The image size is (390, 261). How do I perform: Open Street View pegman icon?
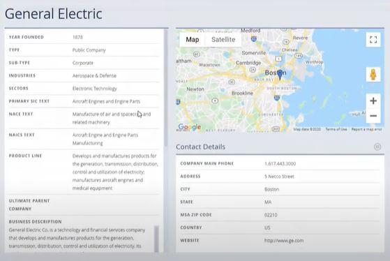[x=373, y=74]
